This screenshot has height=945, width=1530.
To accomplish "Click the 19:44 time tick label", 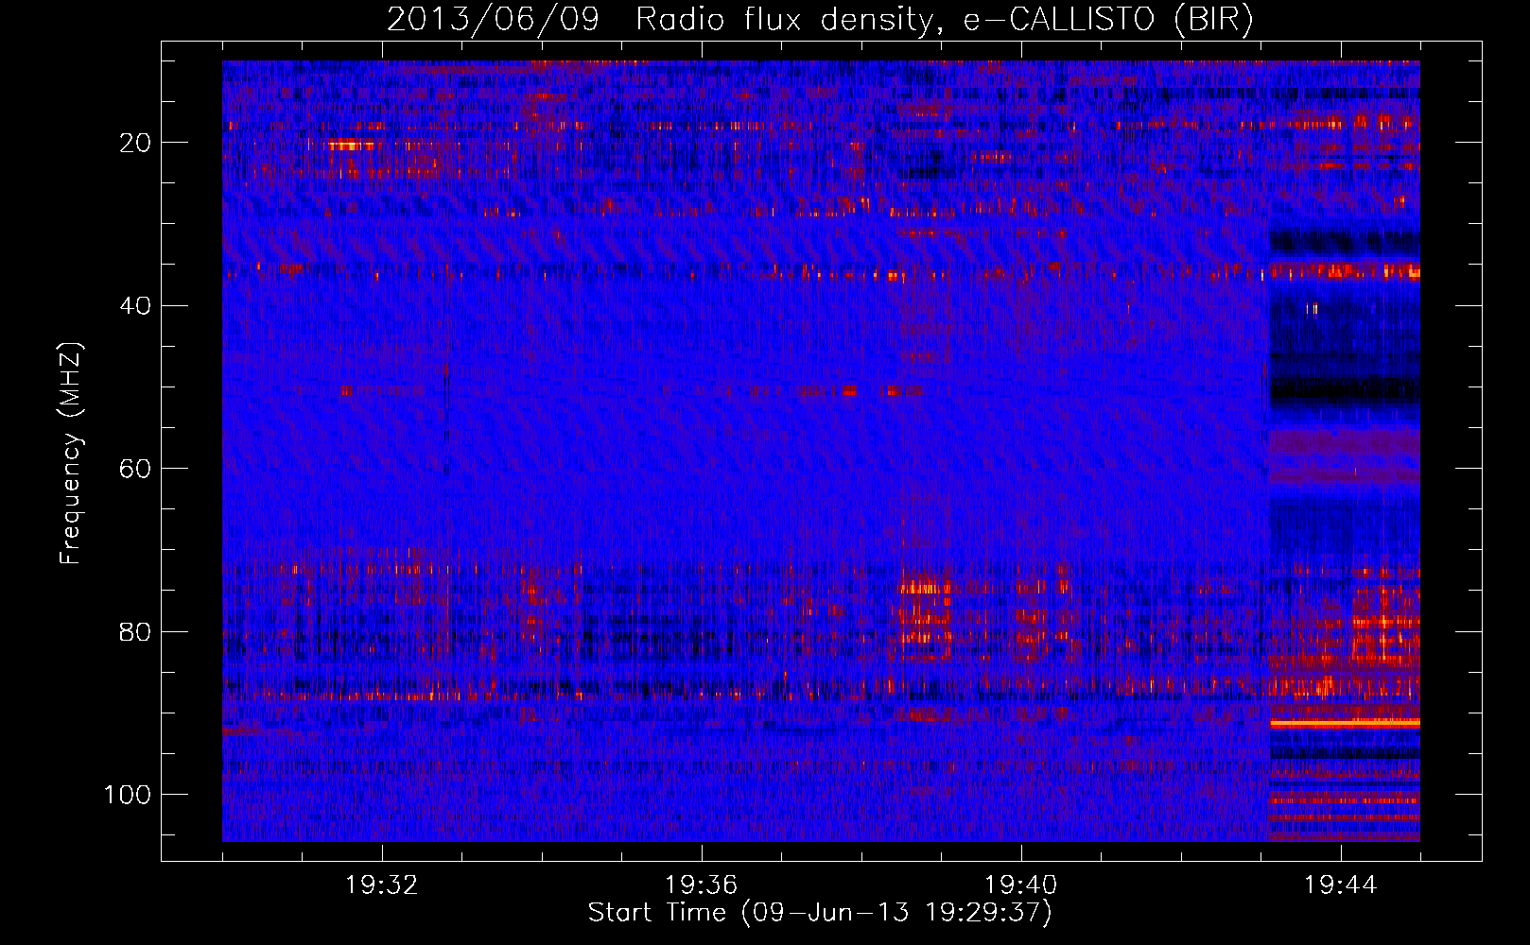I will pos(1340,885).
